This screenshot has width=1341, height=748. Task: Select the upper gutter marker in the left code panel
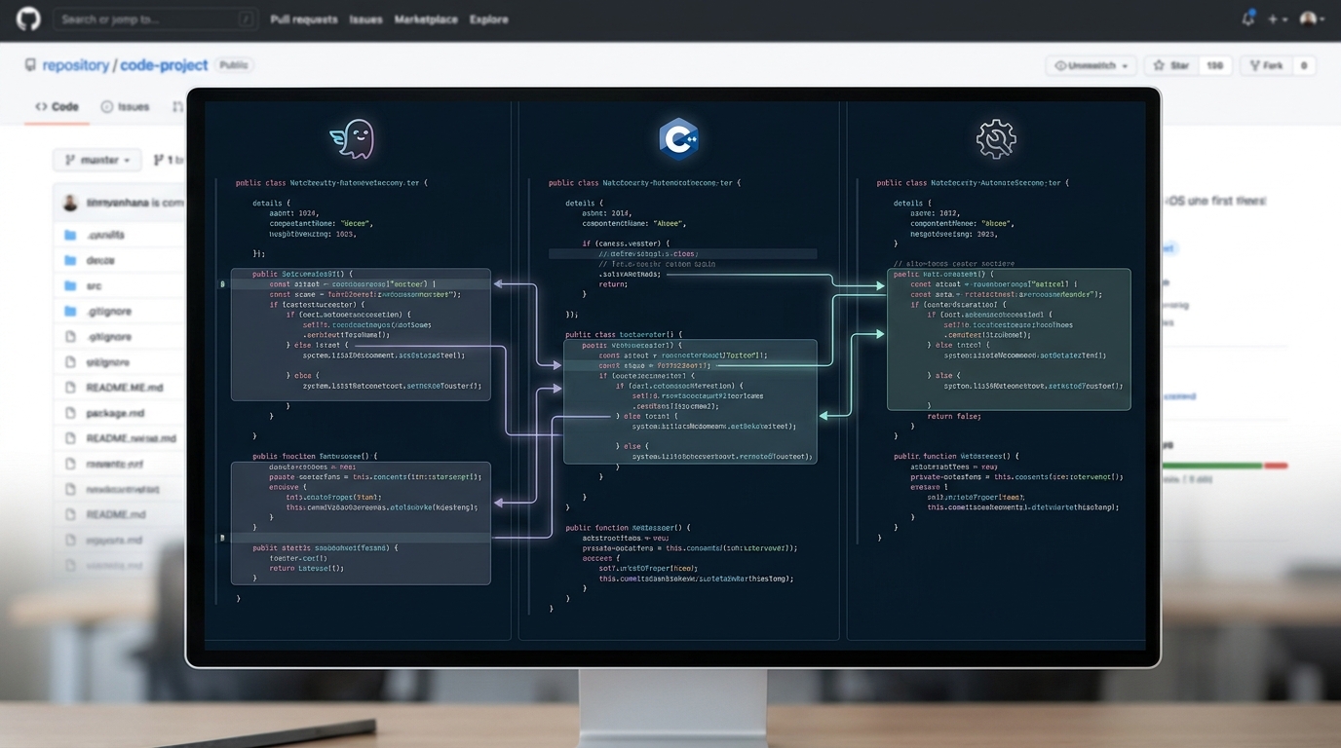[223, 284]
